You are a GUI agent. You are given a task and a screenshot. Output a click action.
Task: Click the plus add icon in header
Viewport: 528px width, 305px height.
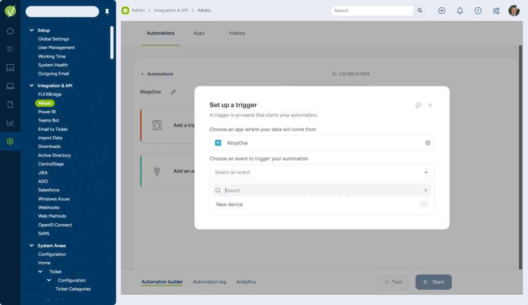click(441, 11)
